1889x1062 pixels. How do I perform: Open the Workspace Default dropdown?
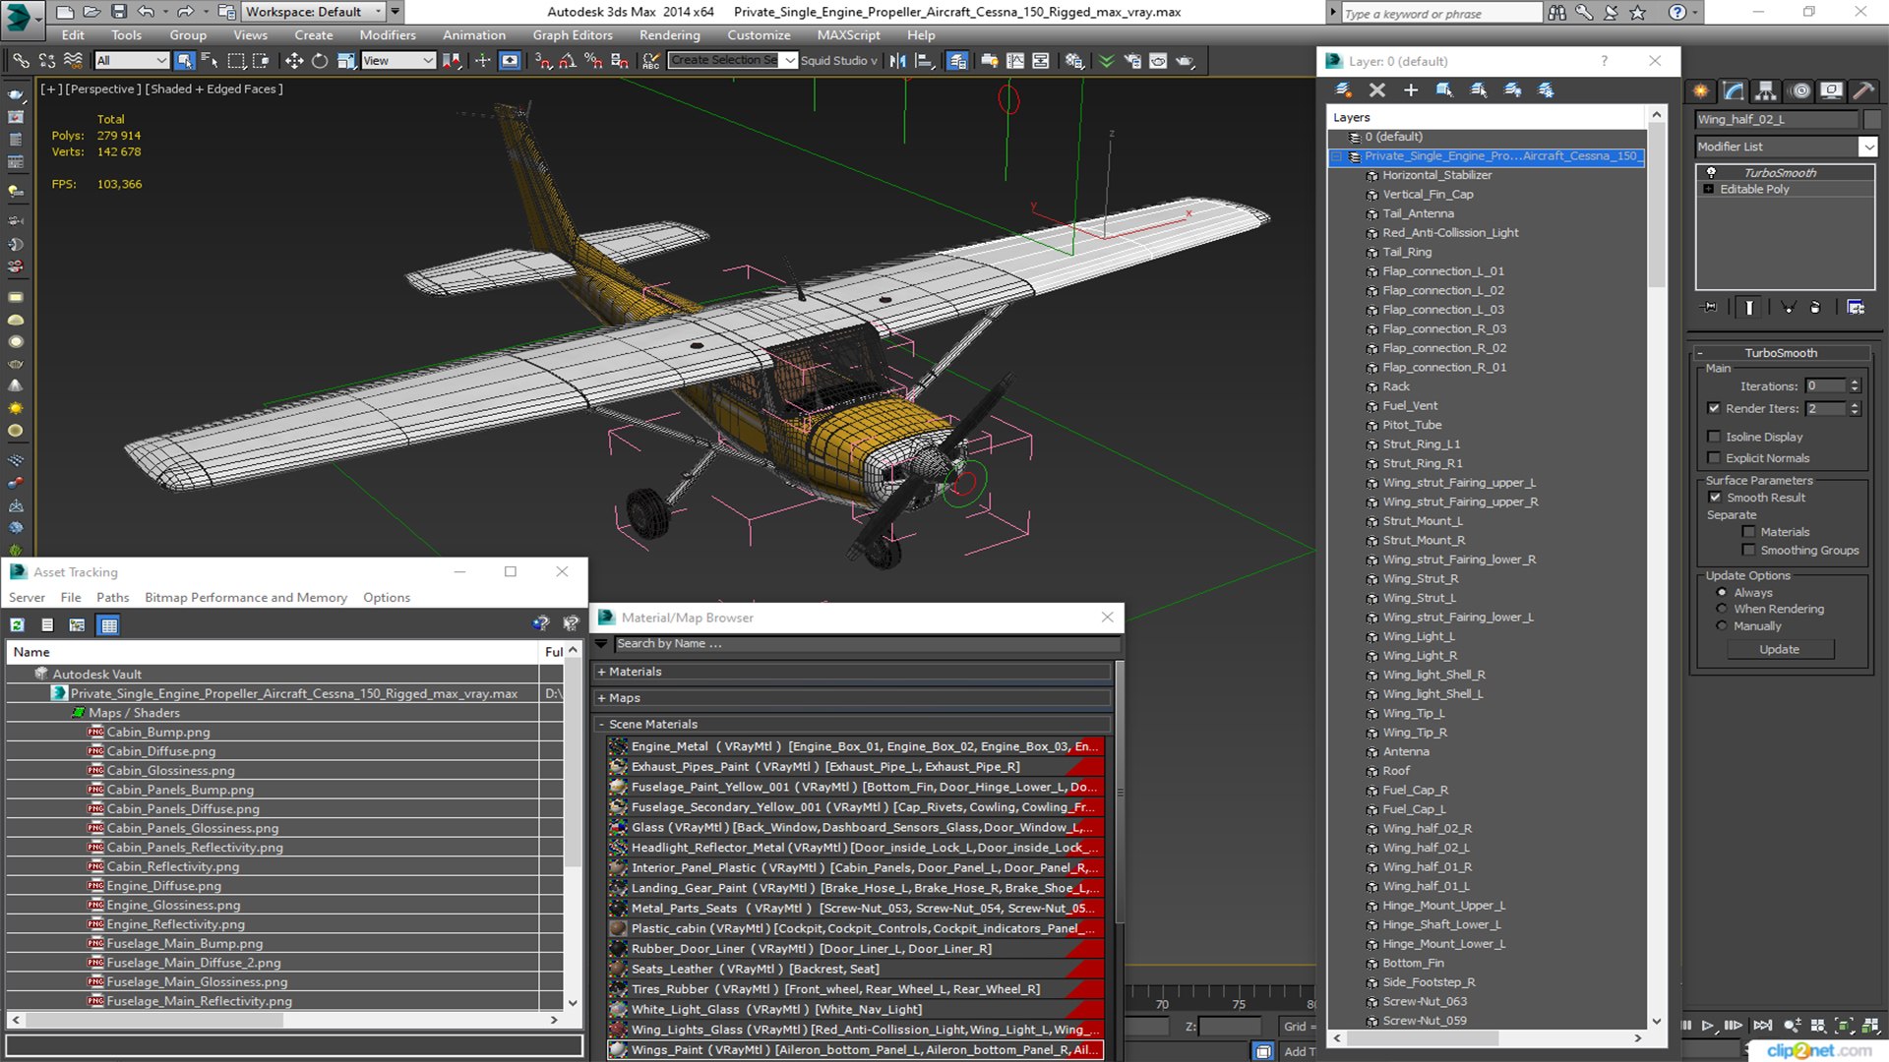(x=314, y=12)
